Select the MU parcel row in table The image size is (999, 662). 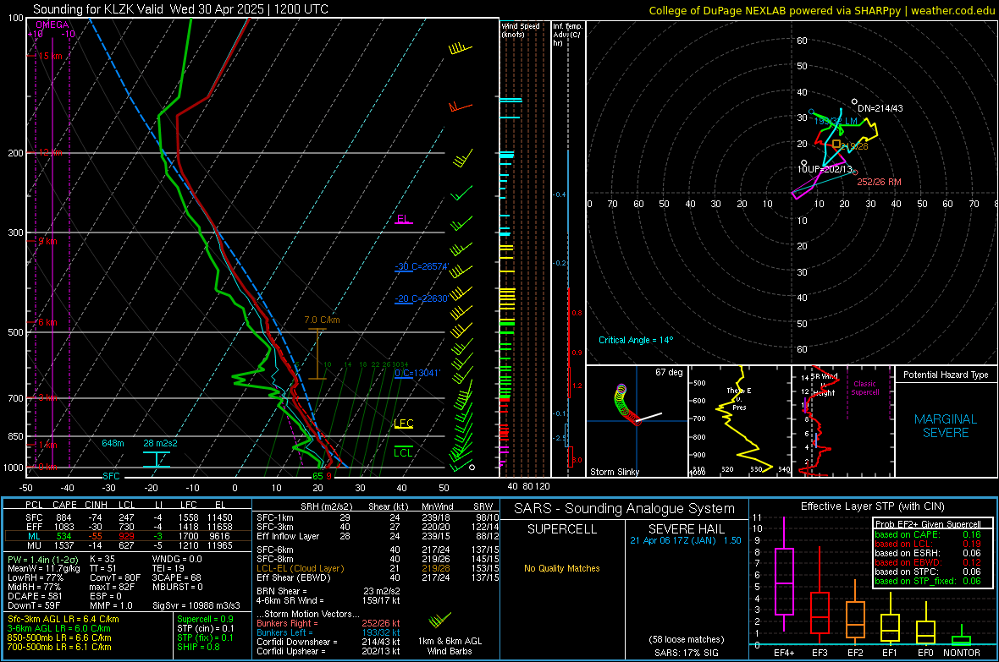coord(128,544)
